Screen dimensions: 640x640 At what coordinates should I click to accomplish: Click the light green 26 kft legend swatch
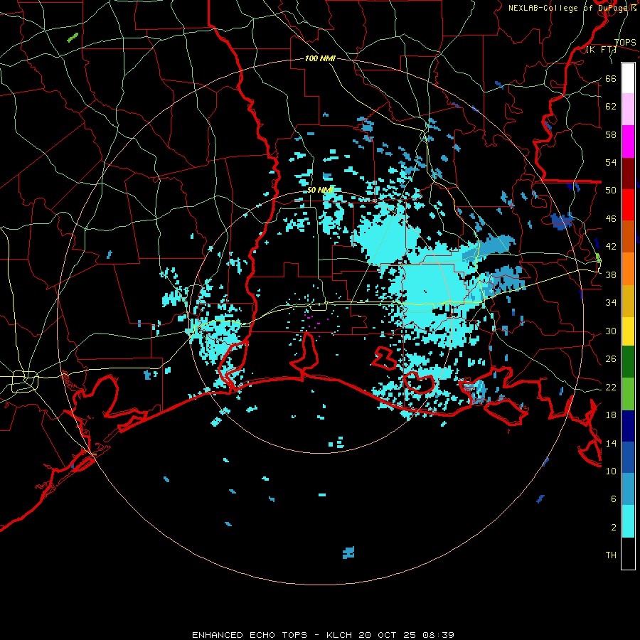[628, 394]
